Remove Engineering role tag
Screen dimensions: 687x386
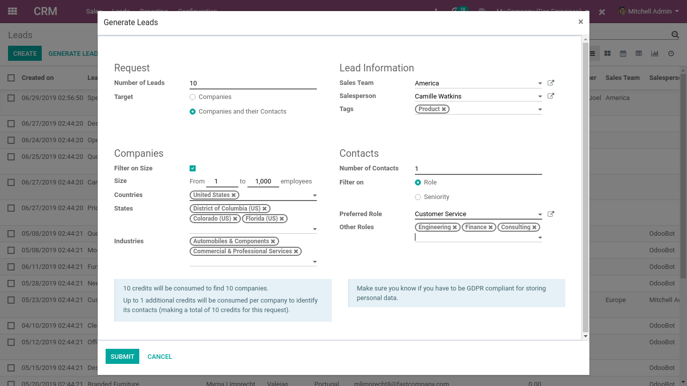pyautogui.click(x=455, y=227)
